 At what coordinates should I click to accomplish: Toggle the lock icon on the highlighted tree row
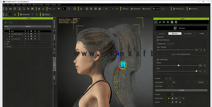pyautogui.click(x=28, y=31)
